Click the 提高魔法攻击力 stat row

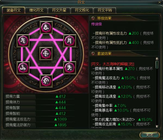[x=46, y=119]
